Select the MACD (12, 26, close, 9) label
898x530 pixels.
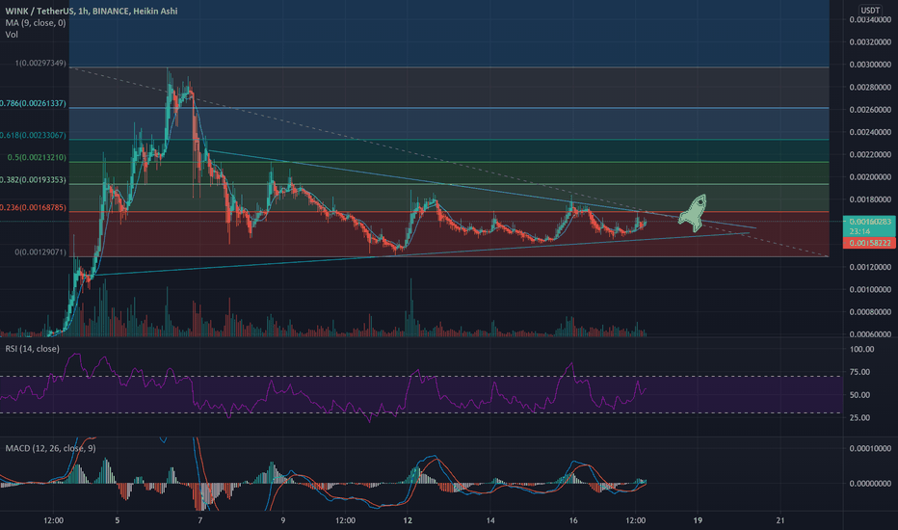point(50,448)
